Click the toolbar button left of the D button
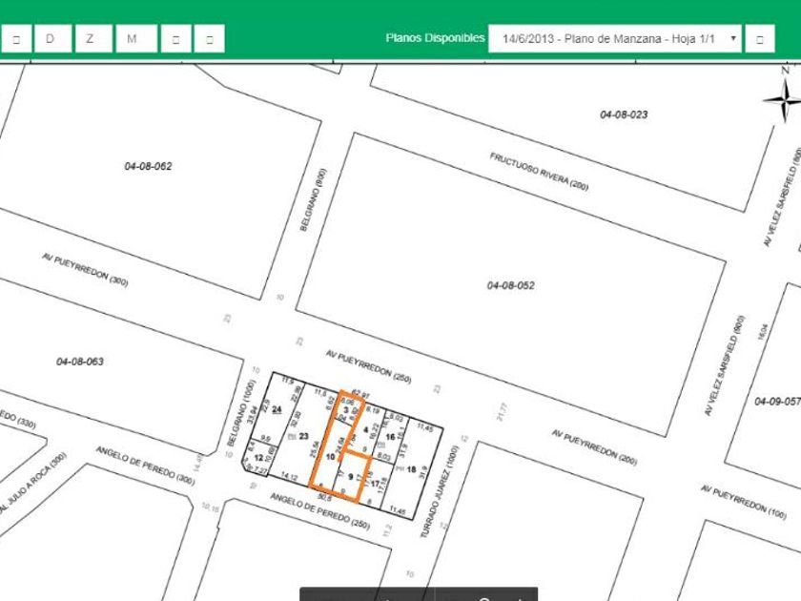The image size is (801, 601). (x=16, y=39)
